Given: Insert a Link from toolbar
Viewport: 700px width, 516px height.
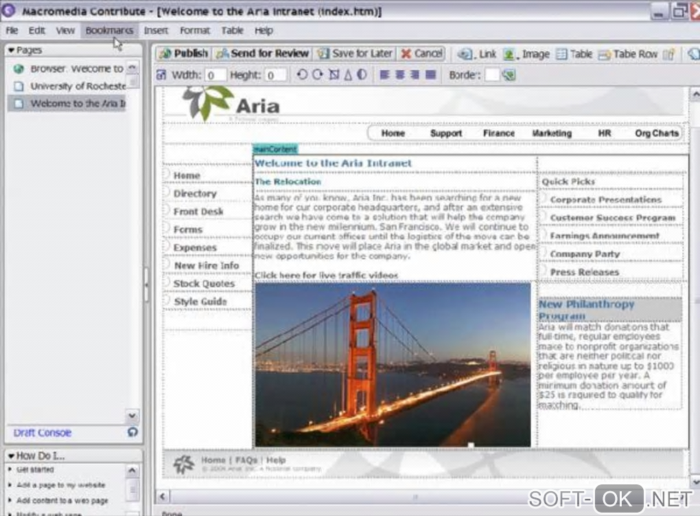Looking at the screenshot, I should [x=477, y=54].
